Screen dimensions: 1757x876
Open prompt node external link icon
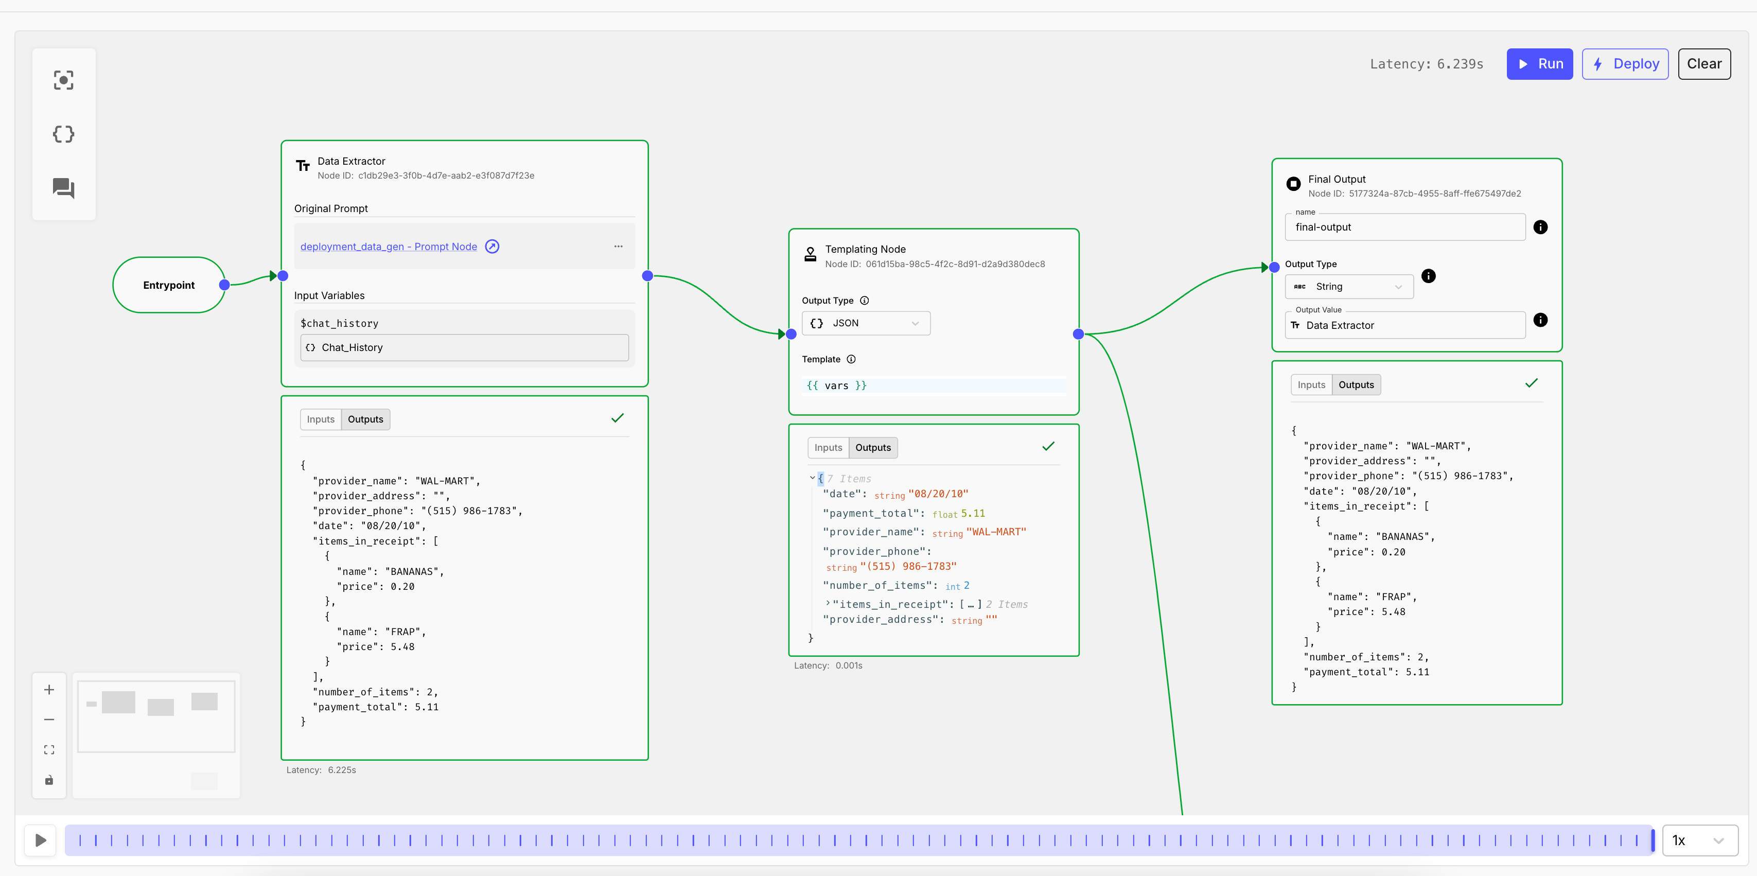coord(492,247)
